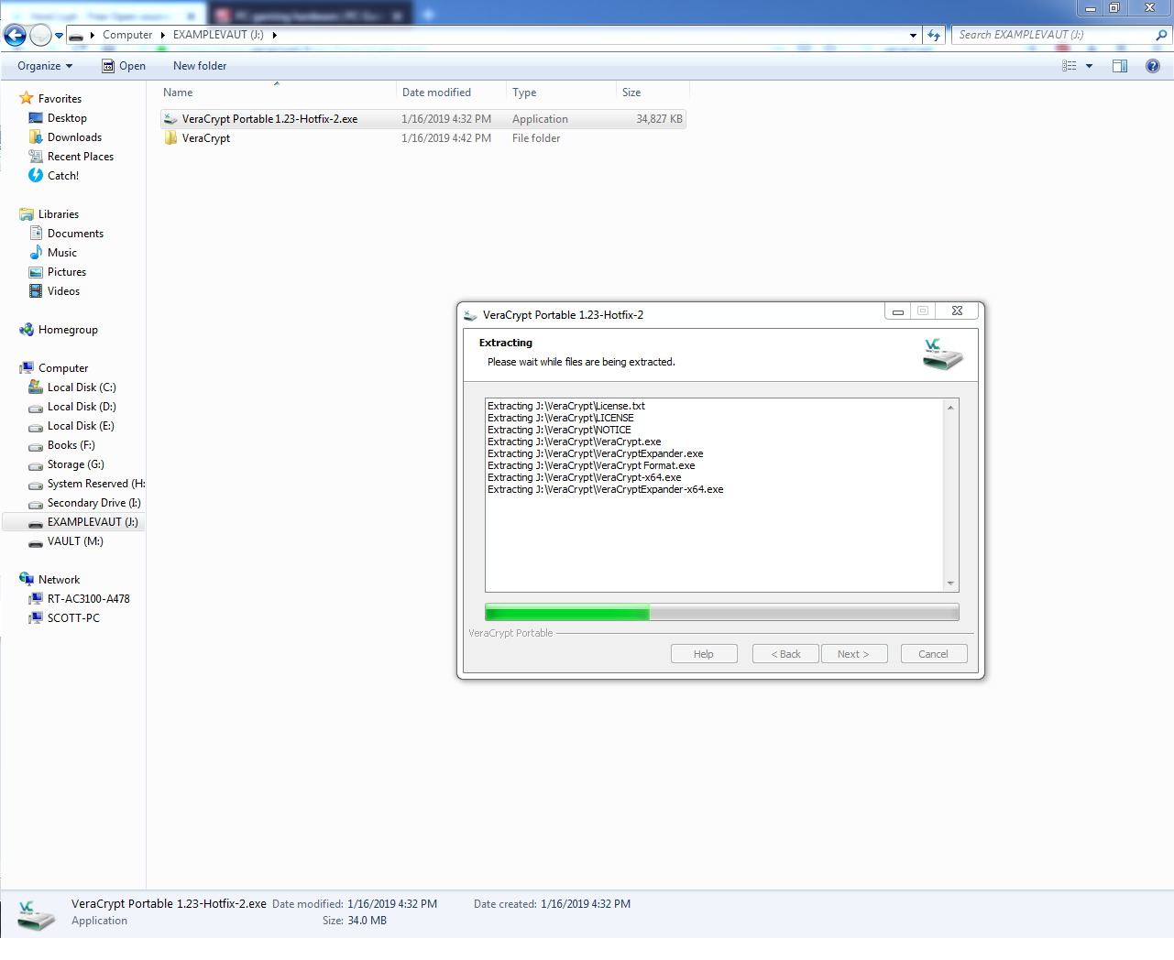Expand the Computer breadcrumb arrow
1174x960 pixels.
click(x=163, y=35)
